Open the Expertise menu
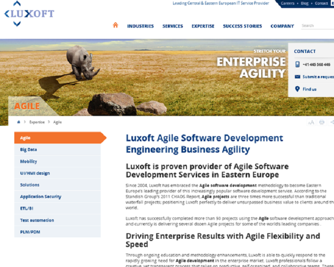 pyautogui.click(x=203, y=26)
